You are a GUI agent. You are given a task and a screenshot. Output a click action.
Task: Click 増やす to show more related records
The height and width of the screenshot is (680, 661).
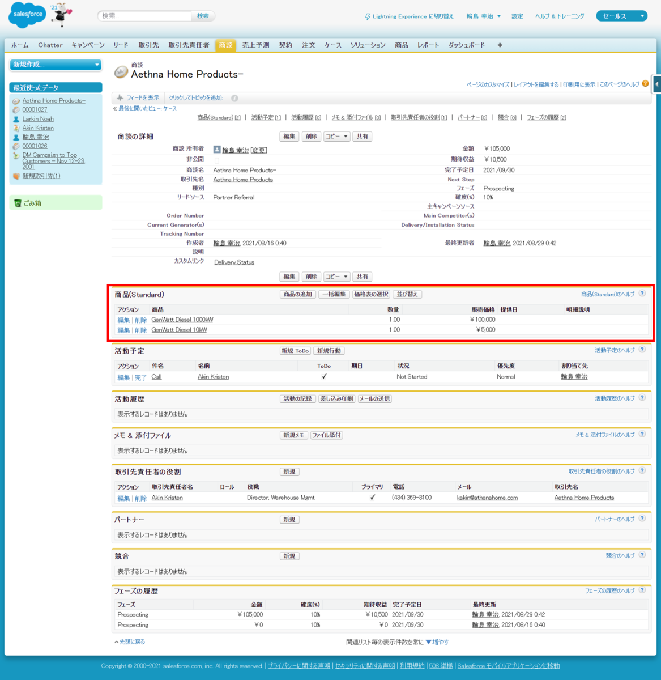point(437,642)
